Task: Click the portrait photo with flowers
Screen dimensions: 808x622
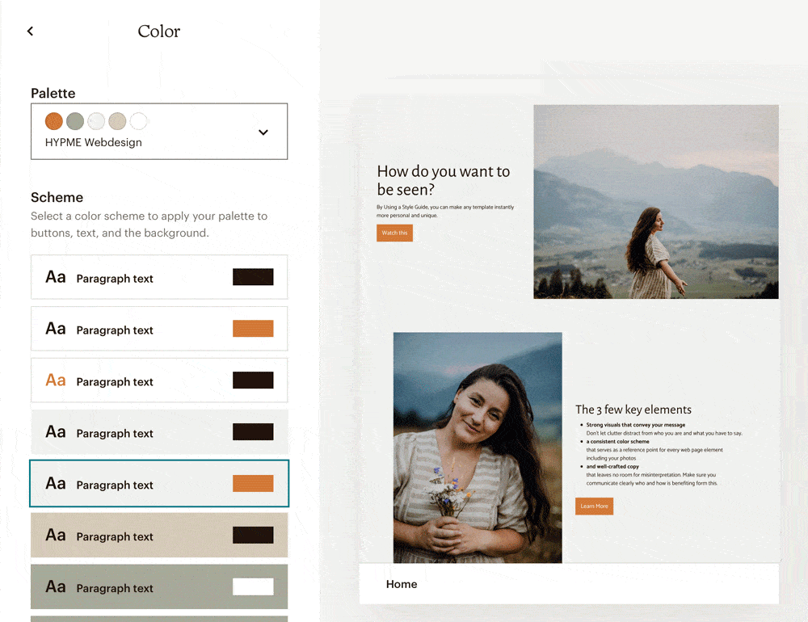Action: (478, 448)
